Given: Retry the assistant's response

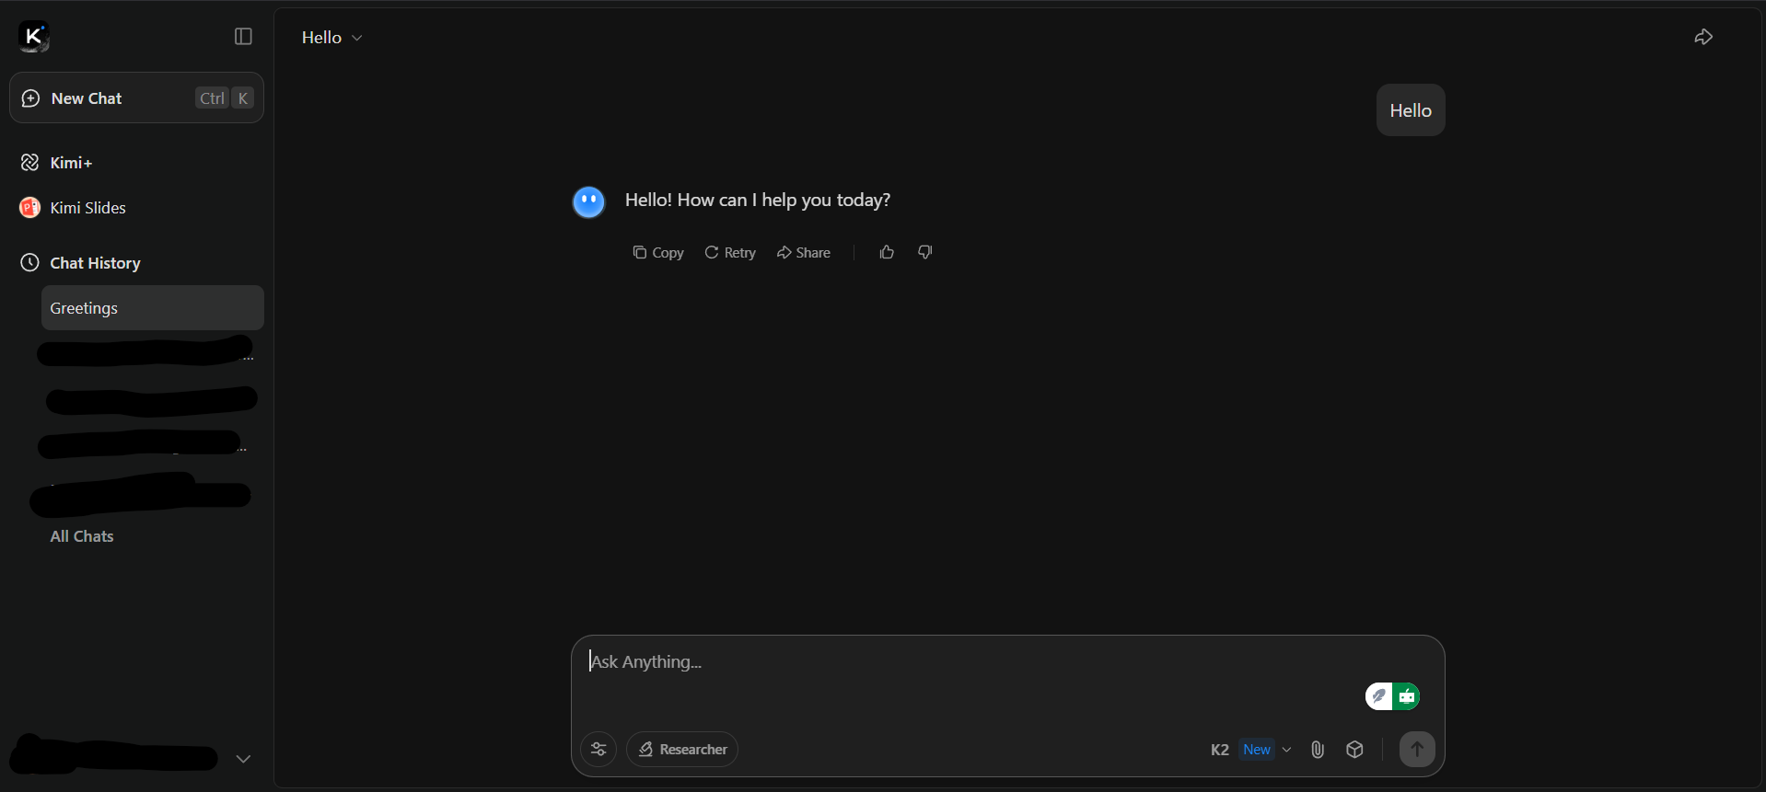Looking at the screenshot, I should [x=730, y=253].
